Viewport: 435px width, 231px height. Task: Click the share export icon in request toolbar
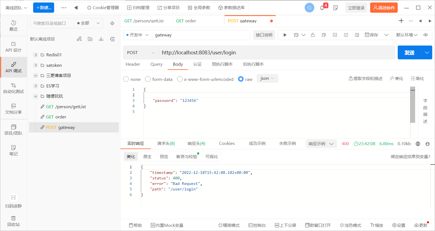[x=346, y=35]
